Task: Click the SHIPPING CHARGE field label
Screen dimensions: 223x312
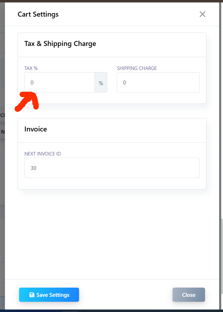Action: coord(137,68)
